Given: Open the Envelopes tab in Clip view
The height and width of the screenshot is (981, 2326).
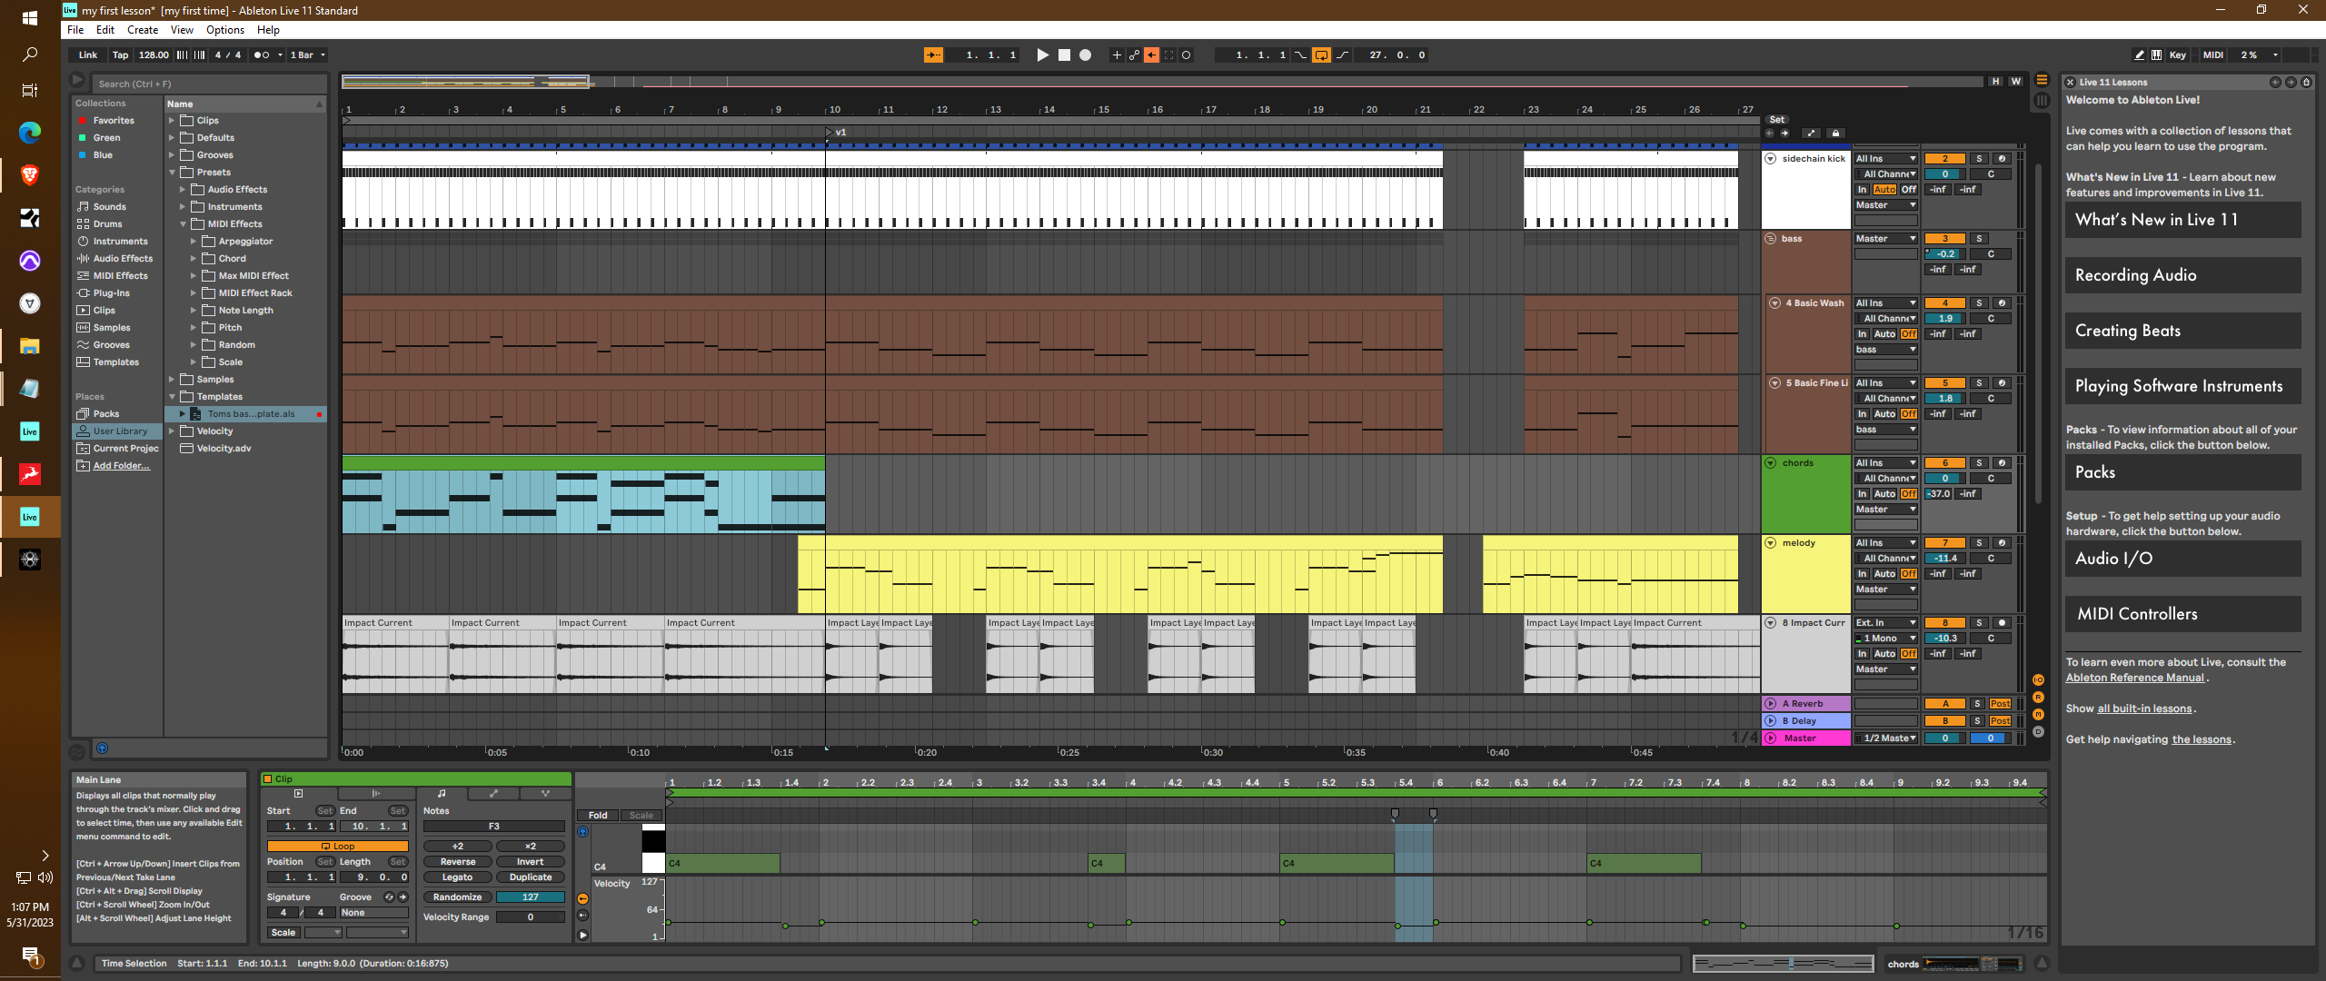Looking at the screenshot, I should (493, 794).
